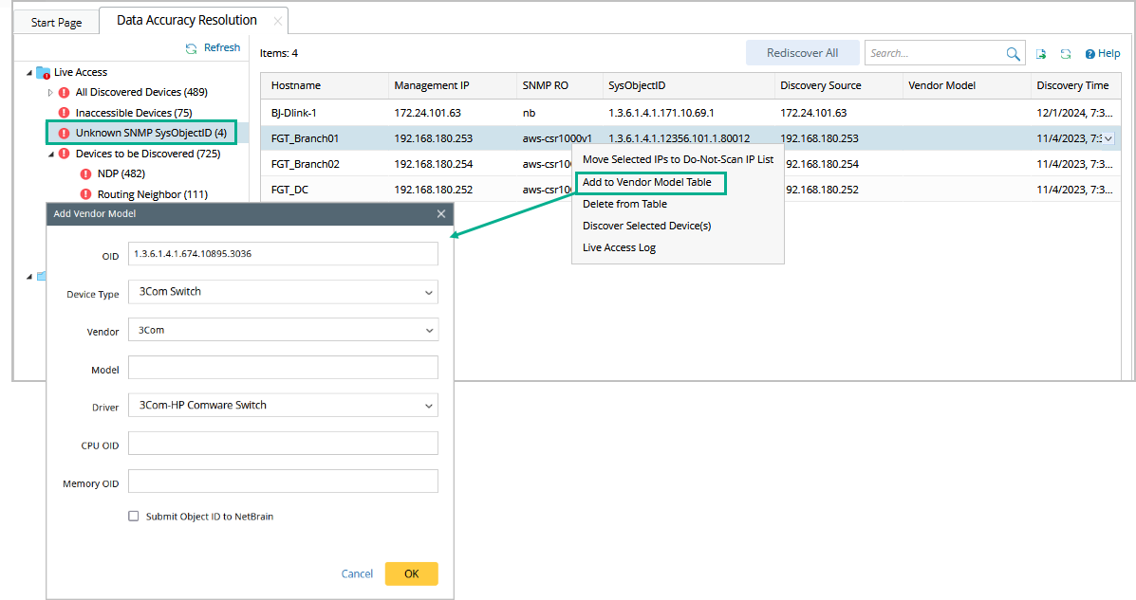Switch to the Start Page tab
Screen dimensions: 1136x600
coord(56,22)
